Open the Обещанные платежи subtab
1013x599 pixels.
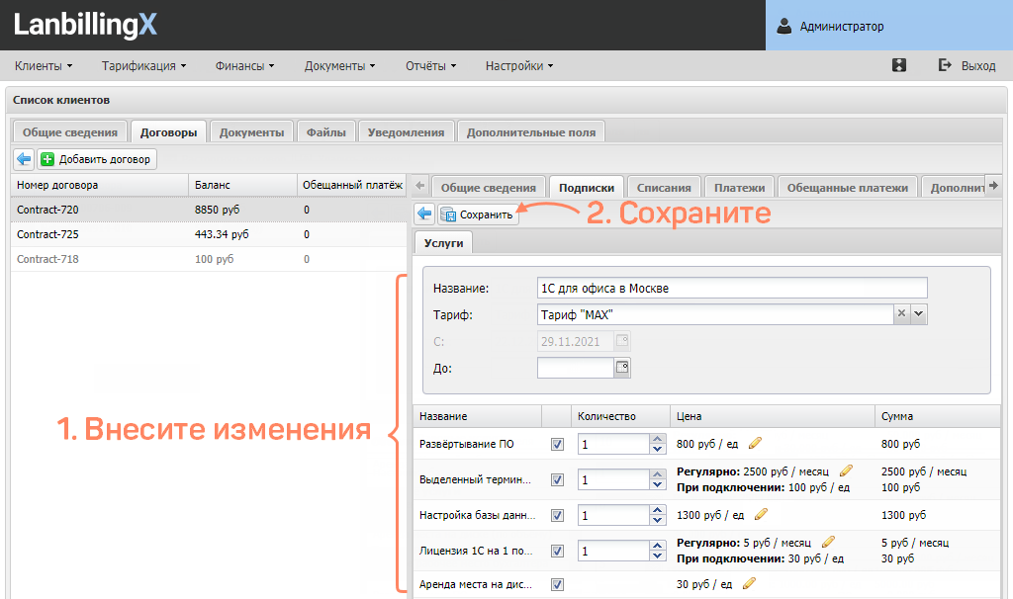click(x=847, y=187)
